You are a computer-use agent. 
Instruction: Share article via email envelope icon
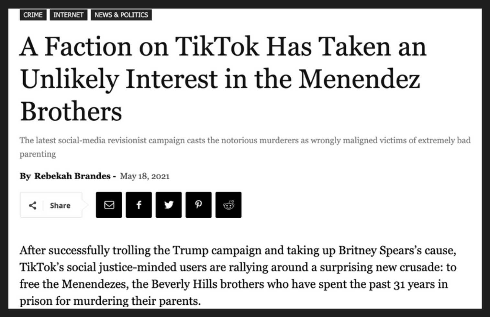pos(109,205)
